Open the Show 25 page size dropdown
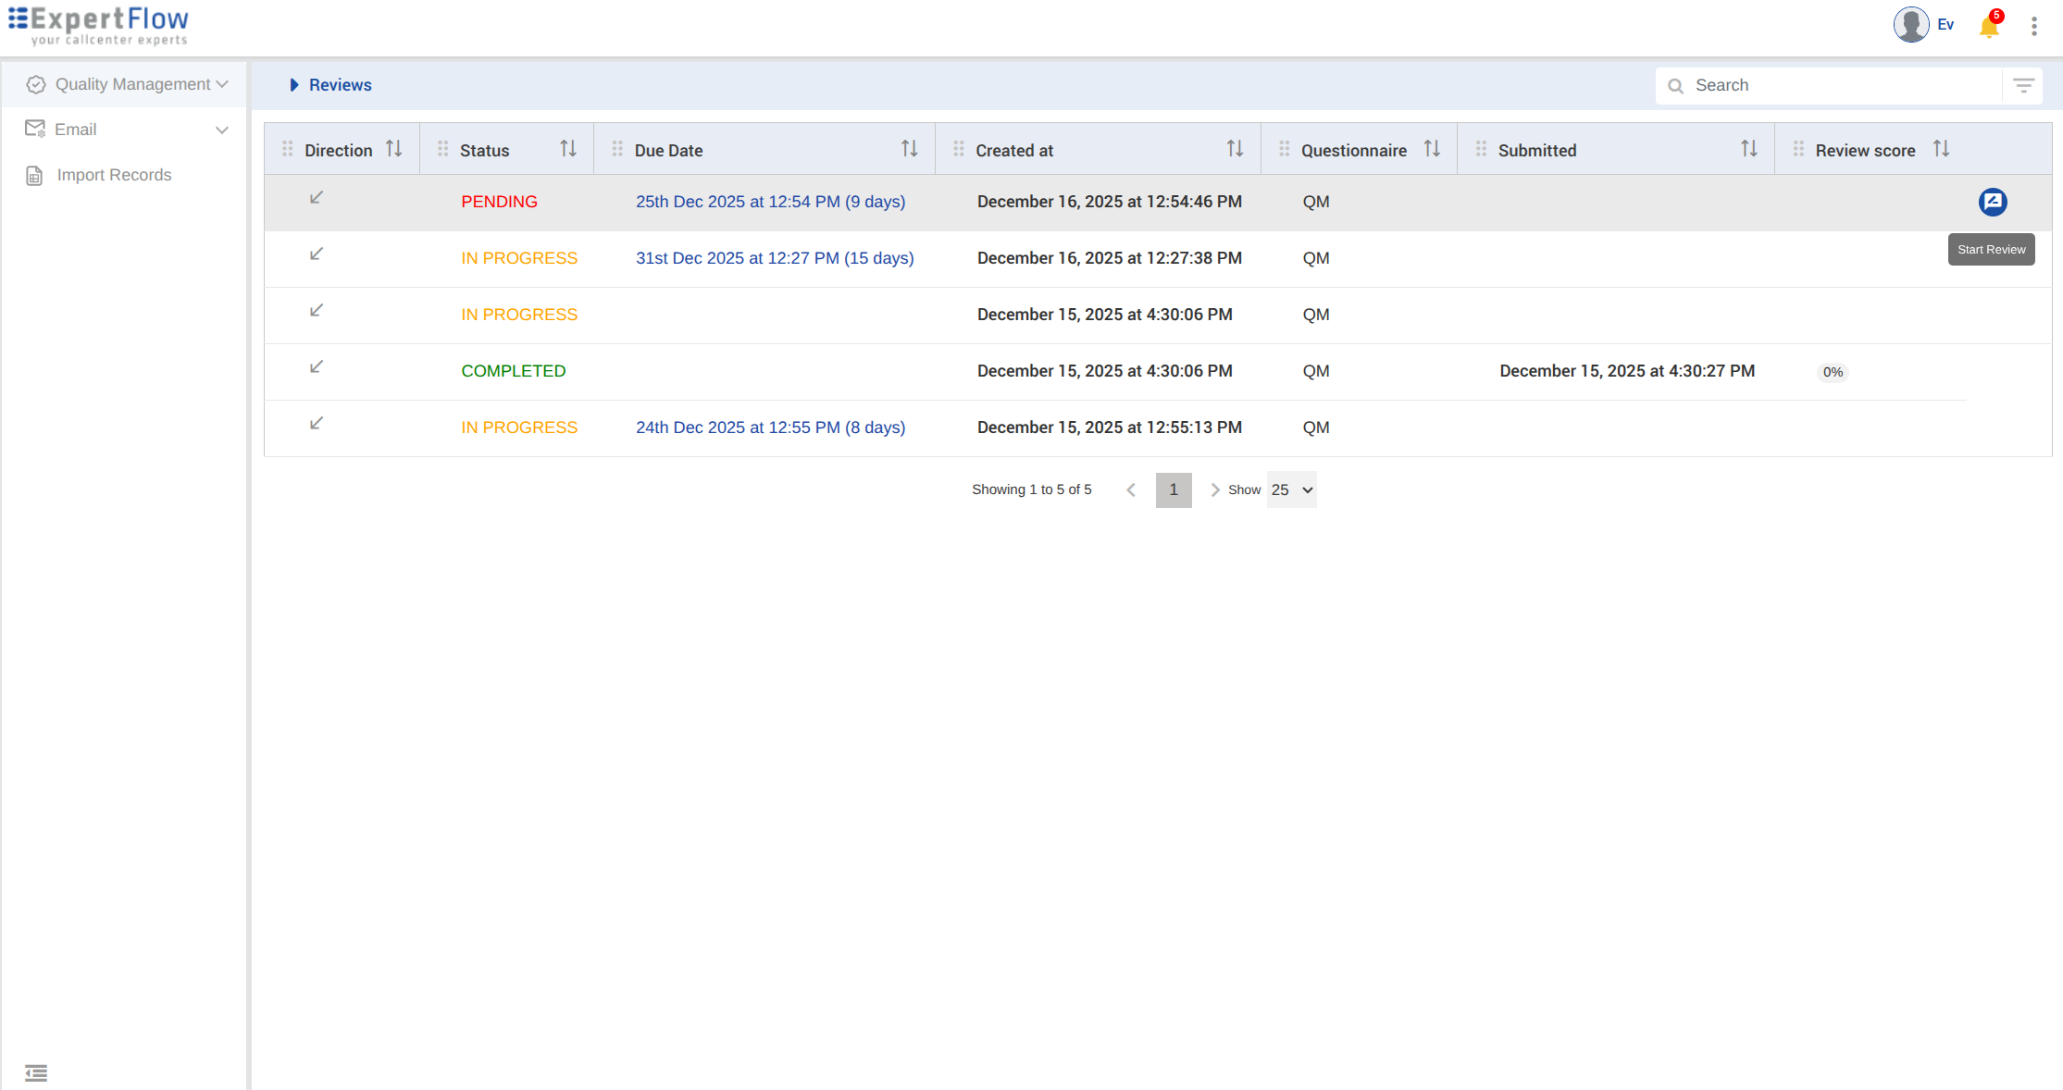Viewport: 2063px width, 1090px height. (1291, 489)
